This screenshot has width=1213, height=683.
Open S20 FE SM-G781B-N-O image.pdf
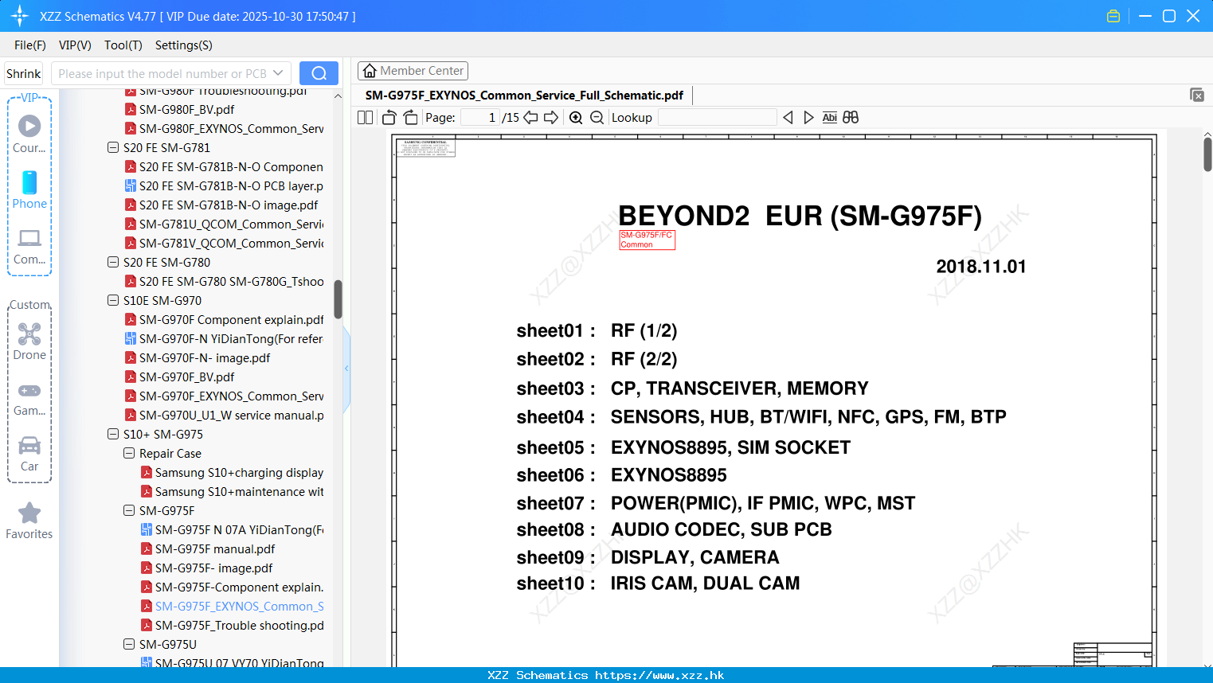click(221, 205)
